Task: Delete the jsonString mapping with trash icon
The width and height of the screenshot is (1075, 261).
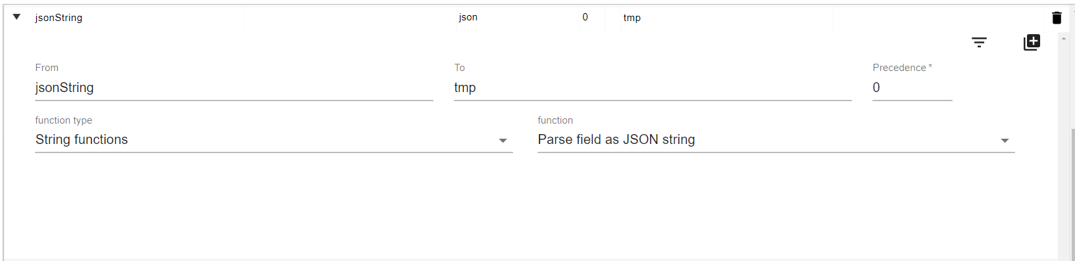Action: 1057,18
